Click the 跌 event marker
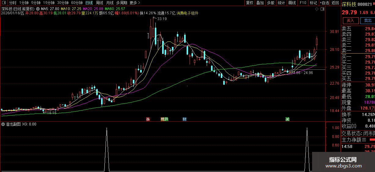The height and width of the screenshot is (172, 375). click(166, 119)
